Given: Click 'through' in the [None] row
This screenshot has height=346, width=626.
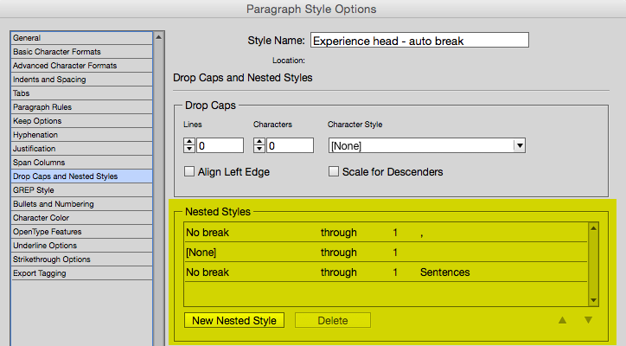Looking at the screenshot, I should coord(339,253).
